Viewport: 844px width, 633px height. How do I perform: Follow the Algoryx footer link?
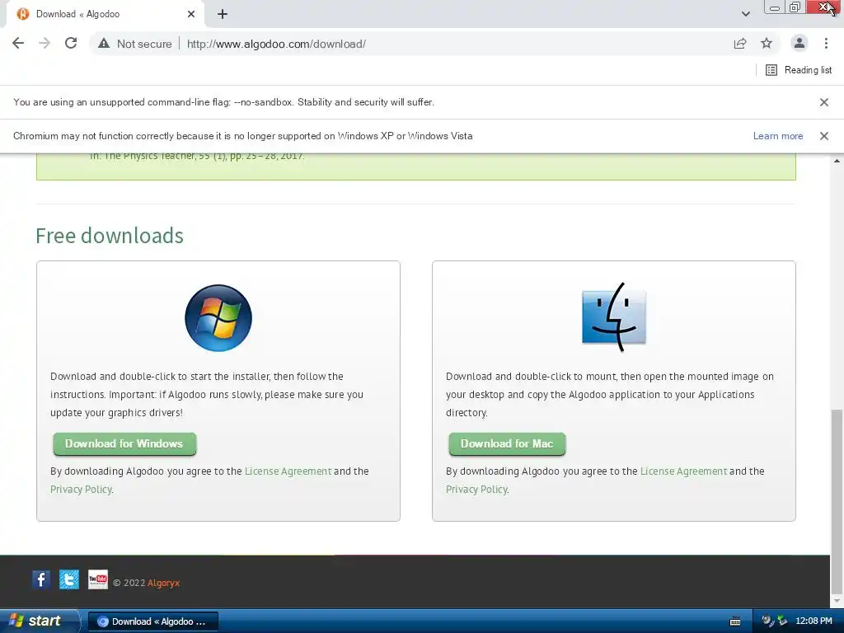tap(163, 583)
